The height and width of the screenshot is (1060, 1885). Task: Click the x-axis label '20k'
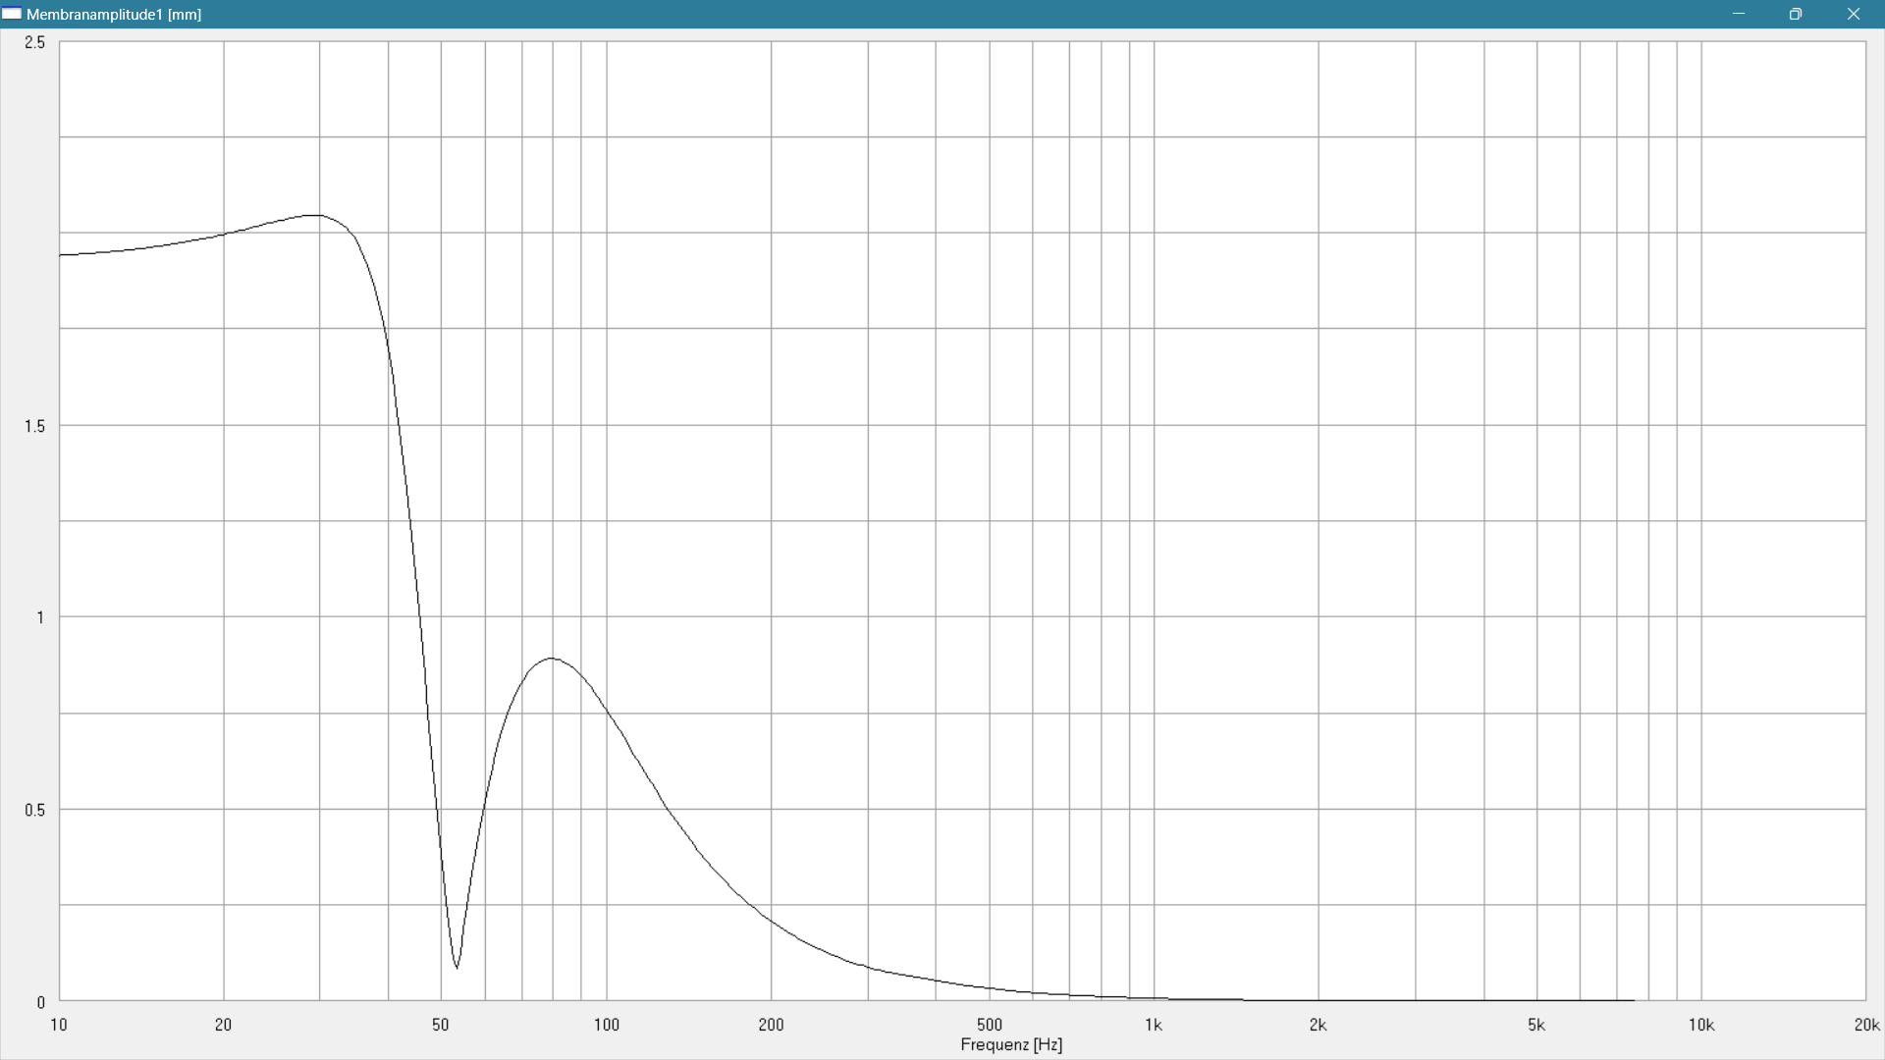pos(1866,1025)
